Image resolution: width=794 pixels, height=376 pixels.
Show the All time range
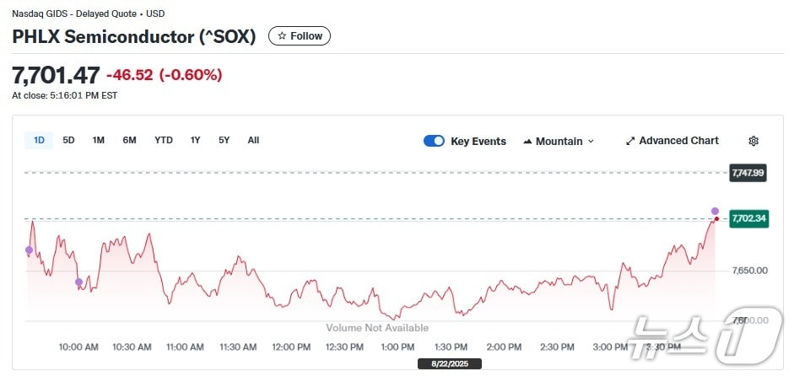253,140
